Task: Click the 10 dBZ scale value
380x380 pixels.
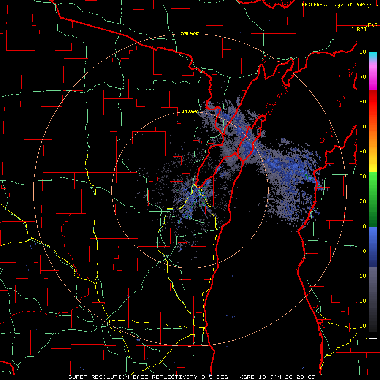Action: pyautogui.click(x=363, y=226)
